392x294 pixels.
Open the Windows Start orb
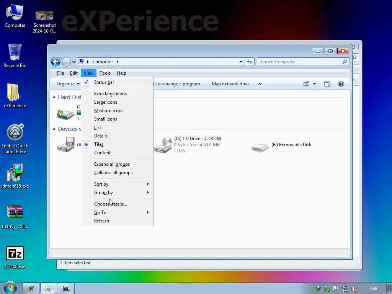point(10,288)
